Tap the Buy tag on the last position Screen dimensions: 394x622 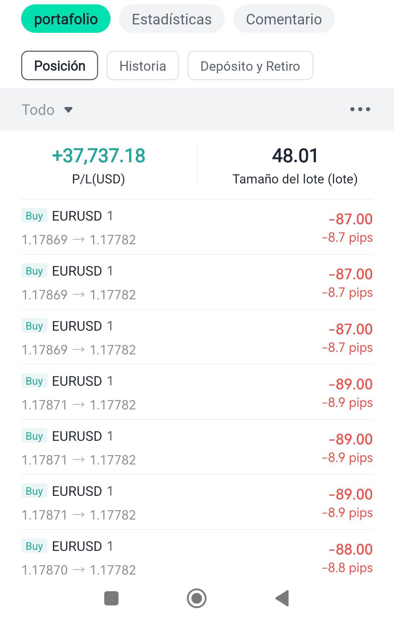tap(34, 546)
